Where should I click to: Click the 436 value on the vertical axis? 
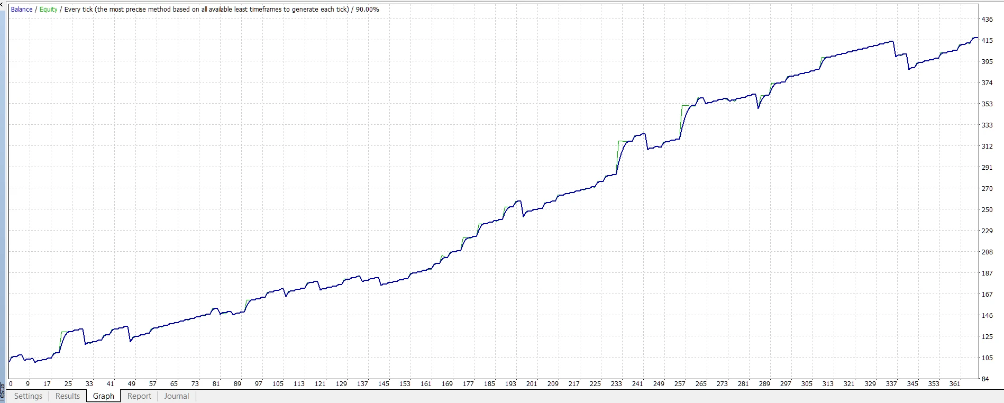[x=987, y=20]
